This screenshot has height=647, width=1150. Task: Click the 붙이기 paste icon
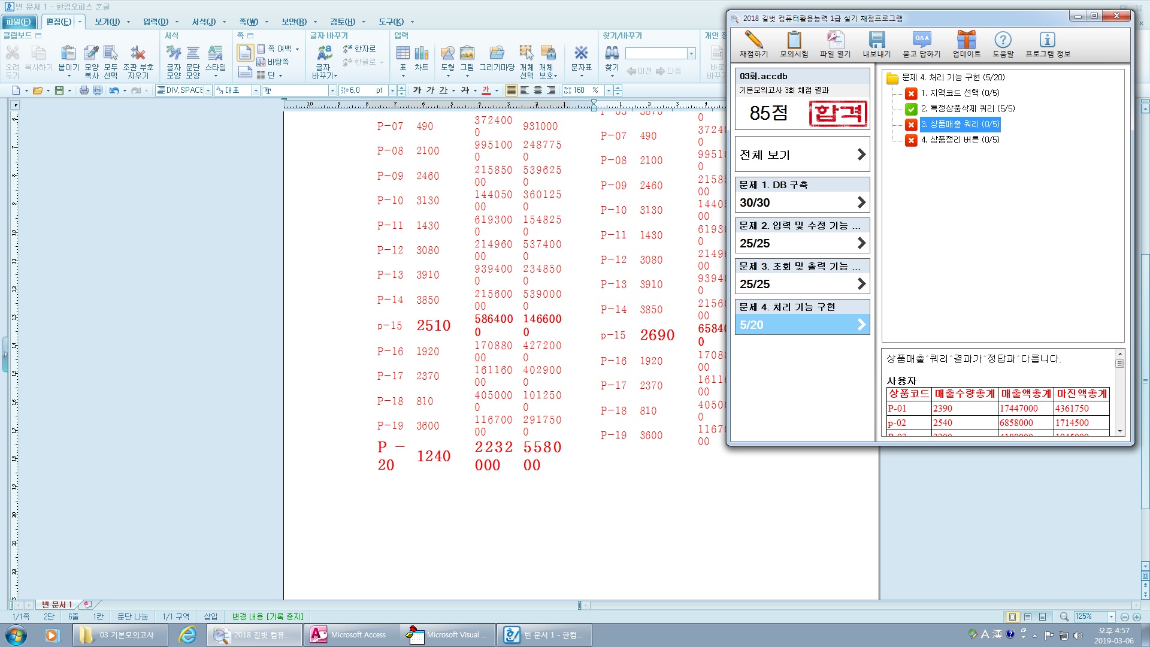click(68, 54)
